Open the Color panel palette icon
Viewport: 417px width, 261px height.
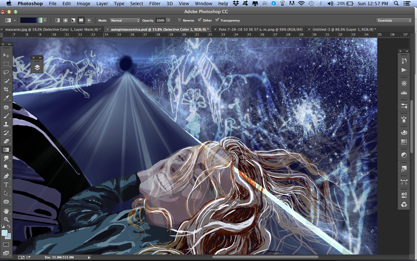pyautogui.click(x=404, y=133)
